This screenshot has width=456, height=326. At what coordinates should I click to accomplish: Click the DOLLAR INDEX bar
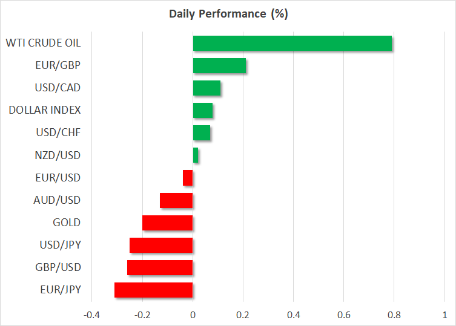pyautogui.click(x=203, y=111)
